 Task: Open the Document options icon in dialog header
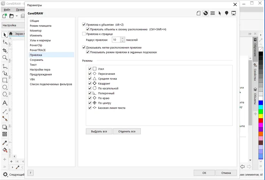point(198,13)
